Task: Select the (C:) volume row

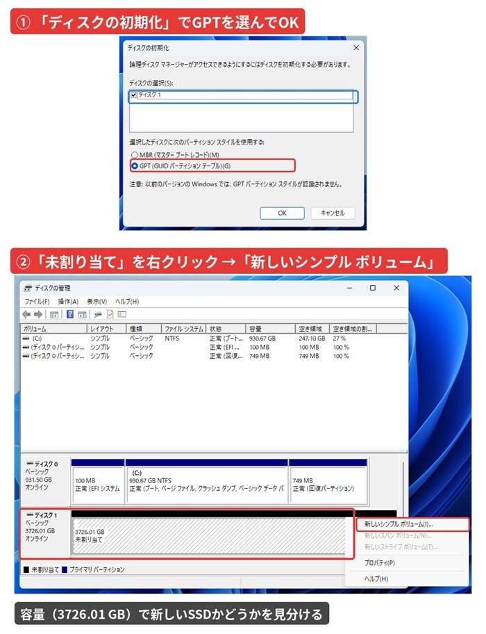Action: coord(199,339)
